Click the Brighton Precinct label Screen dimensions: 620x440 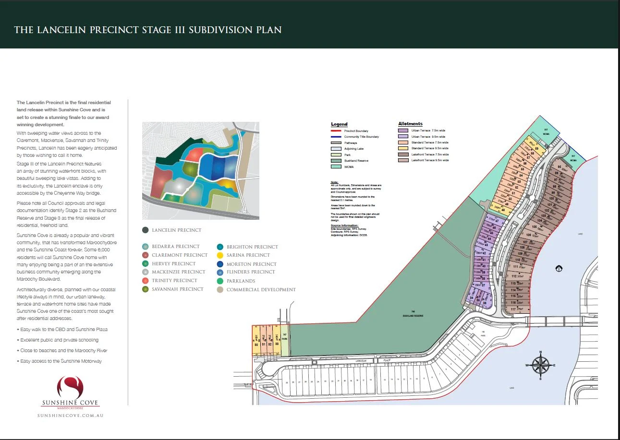(x=252, y=247)
